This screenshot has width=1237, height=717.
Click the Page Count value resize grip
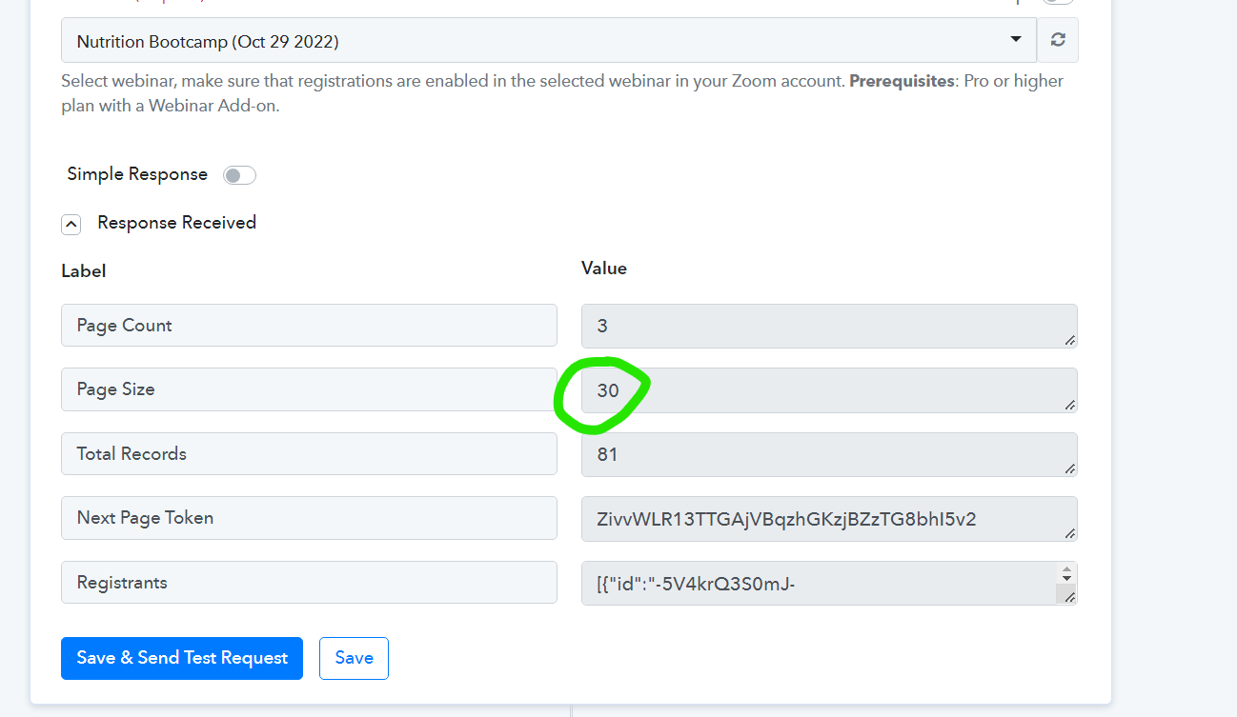click(x=1070, y=341)
